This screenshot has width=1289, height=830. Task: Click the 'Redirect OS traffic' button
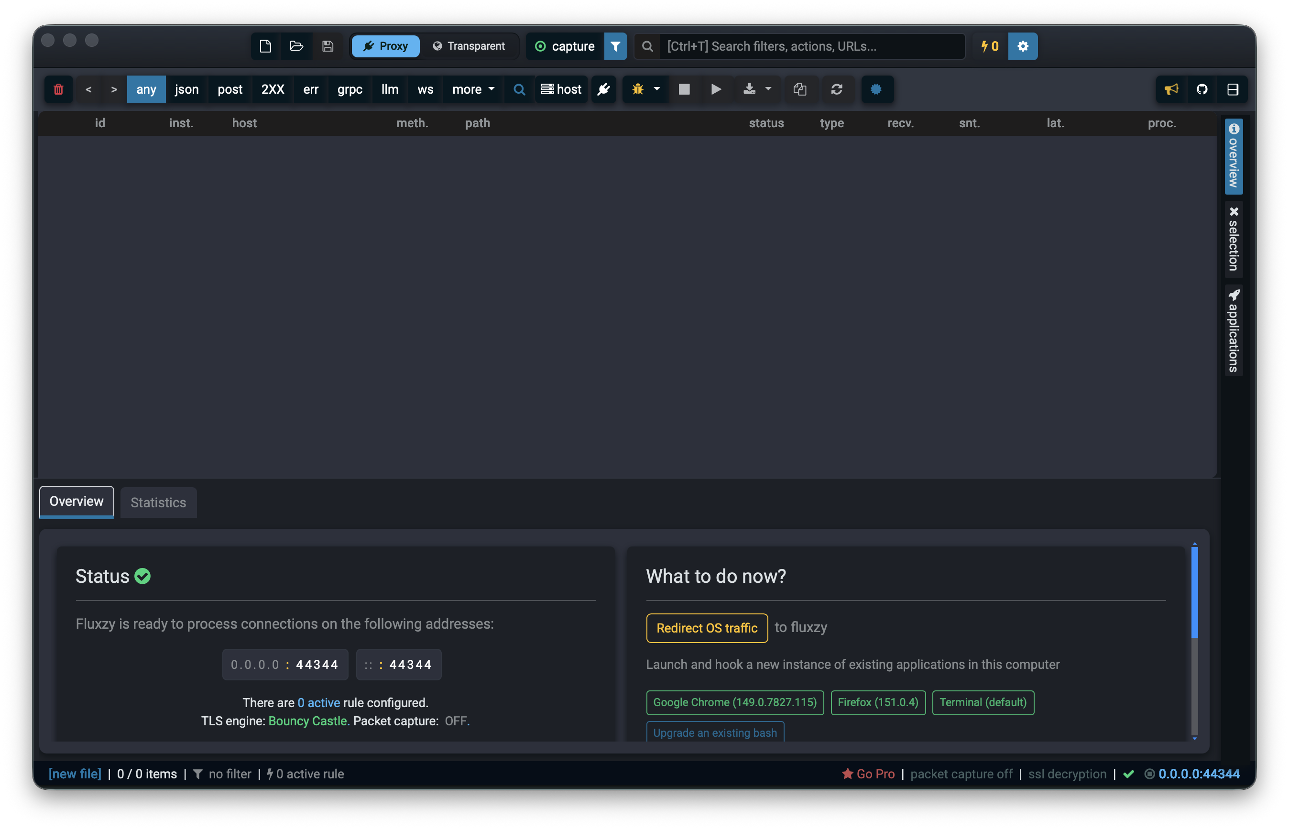pyautogui.click(x=707, y=628)
